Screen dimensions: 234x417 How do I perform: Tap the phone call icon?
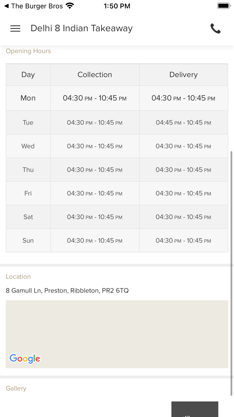pos(215,28)
